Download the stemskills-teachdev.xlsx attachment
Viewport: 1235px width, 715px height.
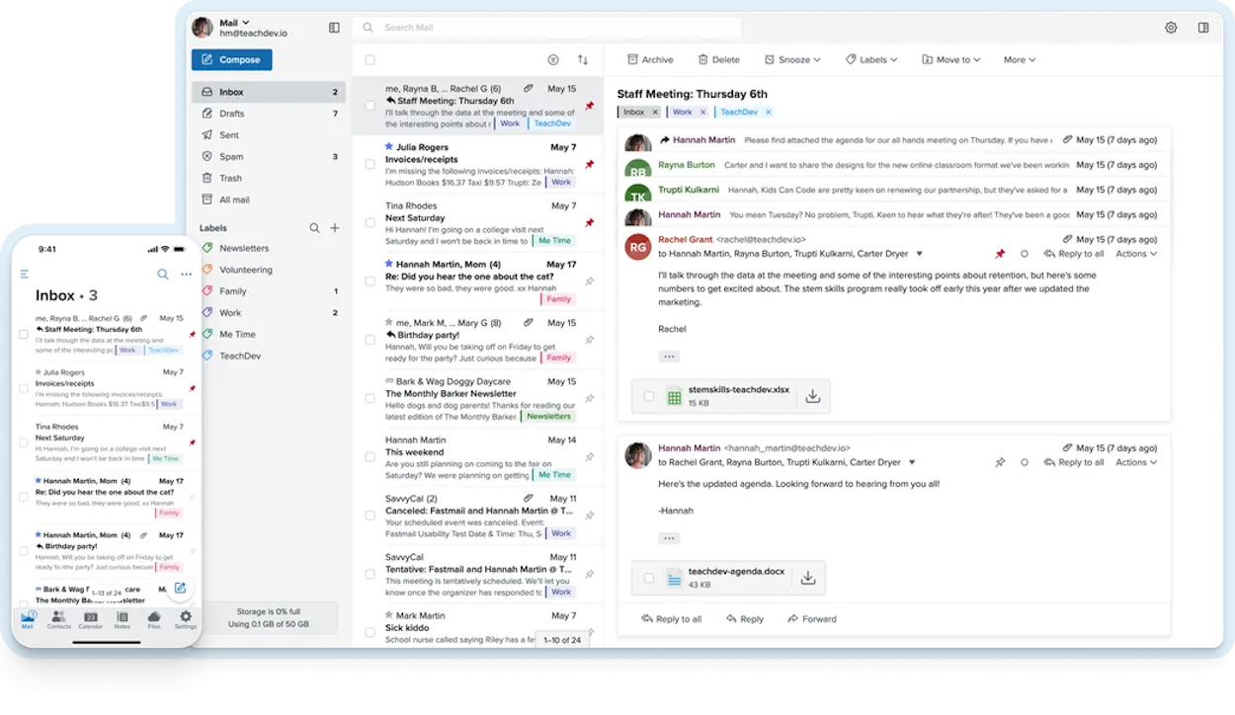point(812,395)
